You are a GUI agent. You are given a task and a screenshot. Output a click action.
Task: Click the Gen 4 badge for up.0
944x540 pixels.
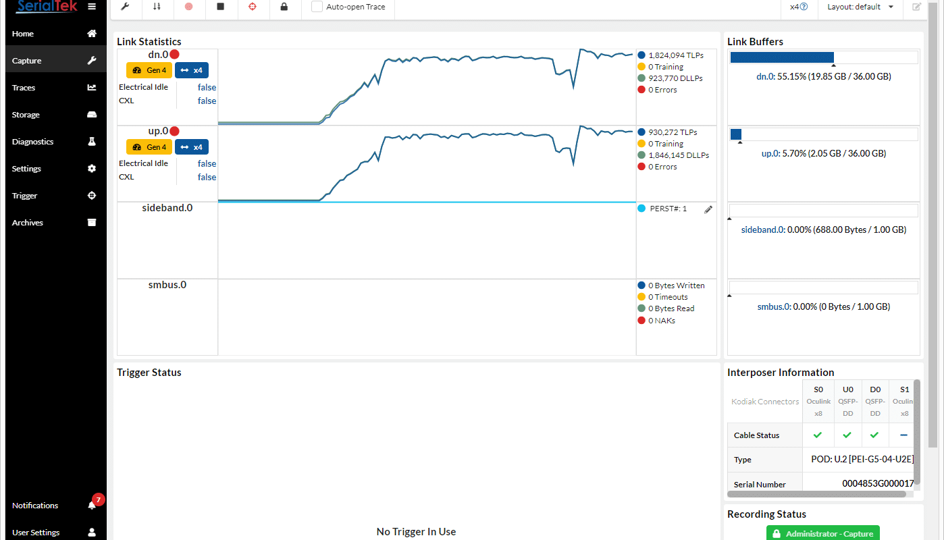click(149, 147)
